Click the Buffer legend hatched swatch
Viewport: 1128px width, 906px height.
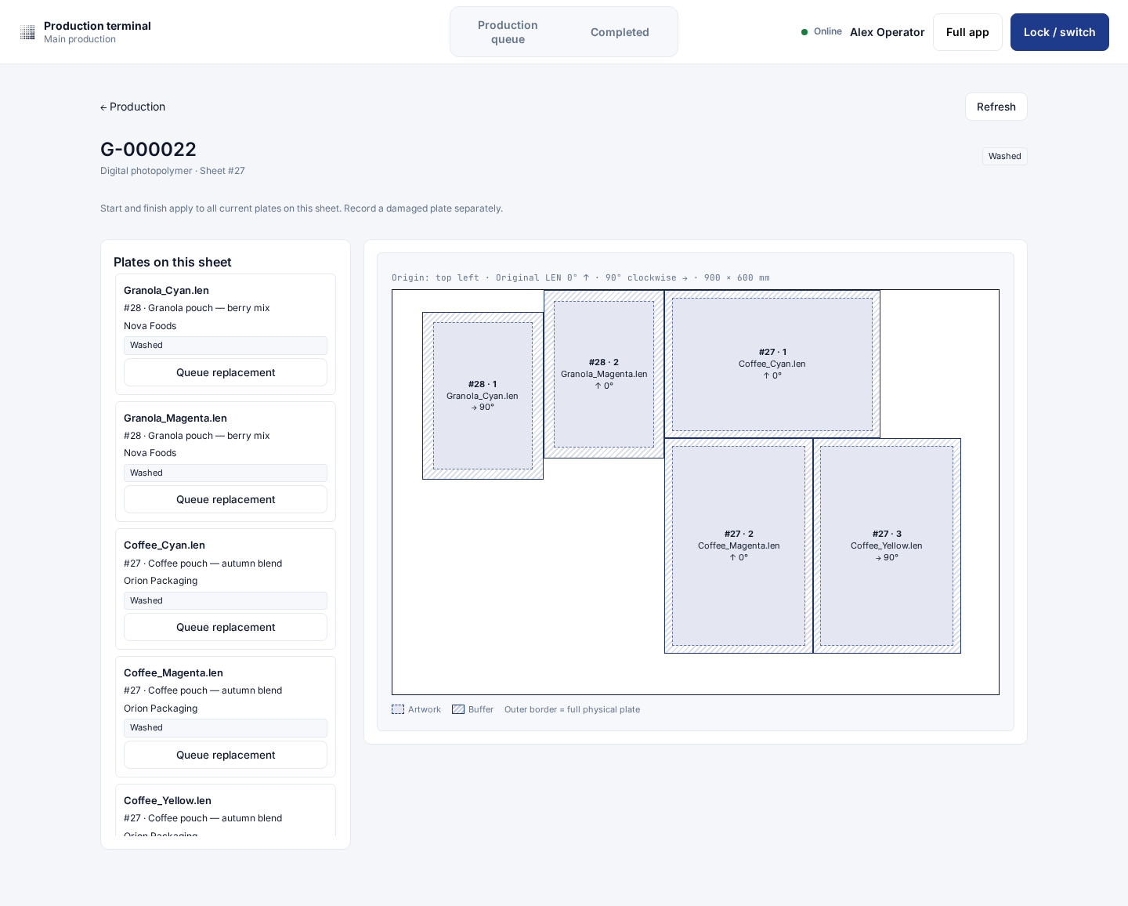(458, 709)
